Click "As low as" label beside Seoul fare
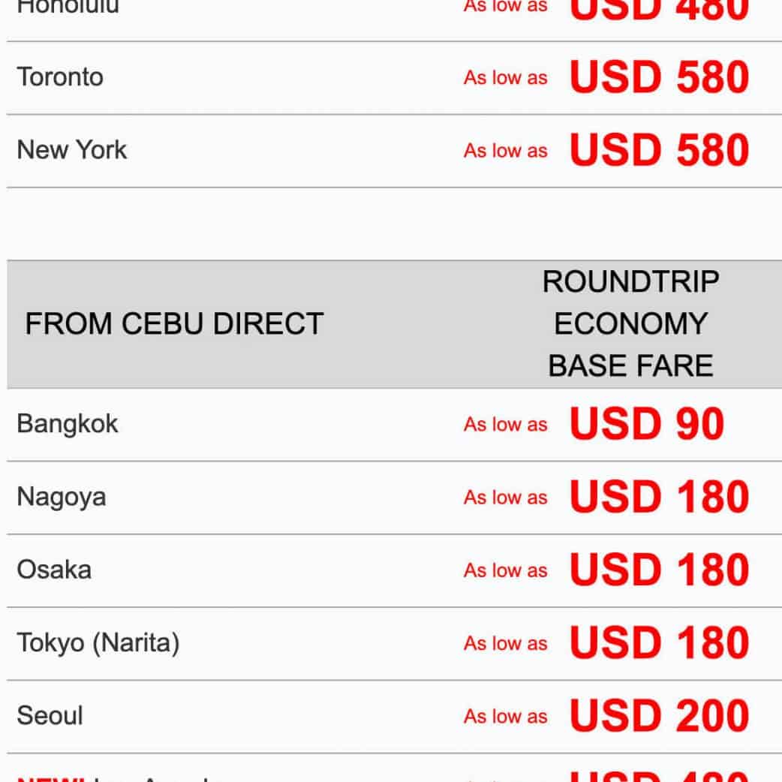 click(x=505, y=717)
